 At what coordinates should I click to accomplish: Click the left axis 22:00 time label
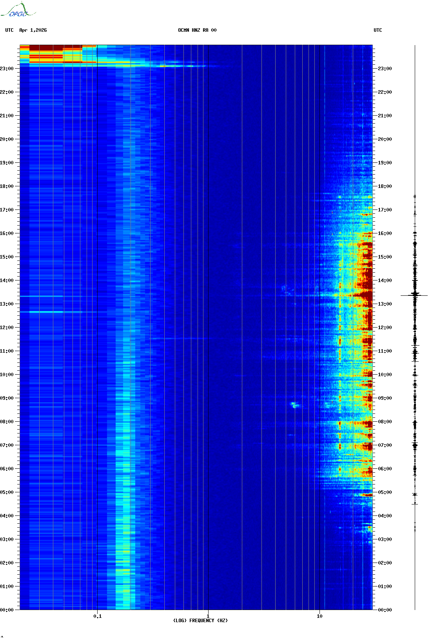(x=7, y=92)
